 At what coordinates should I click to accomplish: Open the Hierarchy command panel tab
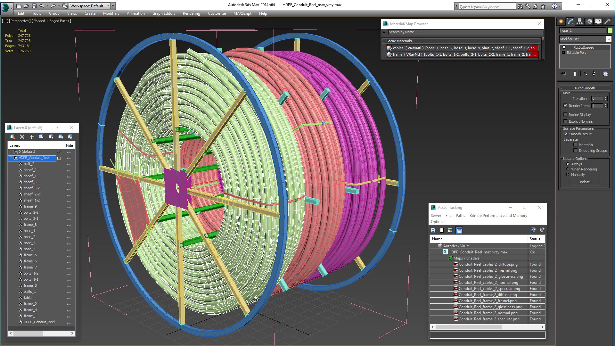579,21
